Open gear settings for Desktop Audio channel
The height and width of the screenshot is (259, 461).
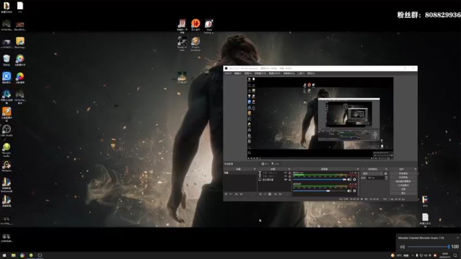[x=354, y=191]
